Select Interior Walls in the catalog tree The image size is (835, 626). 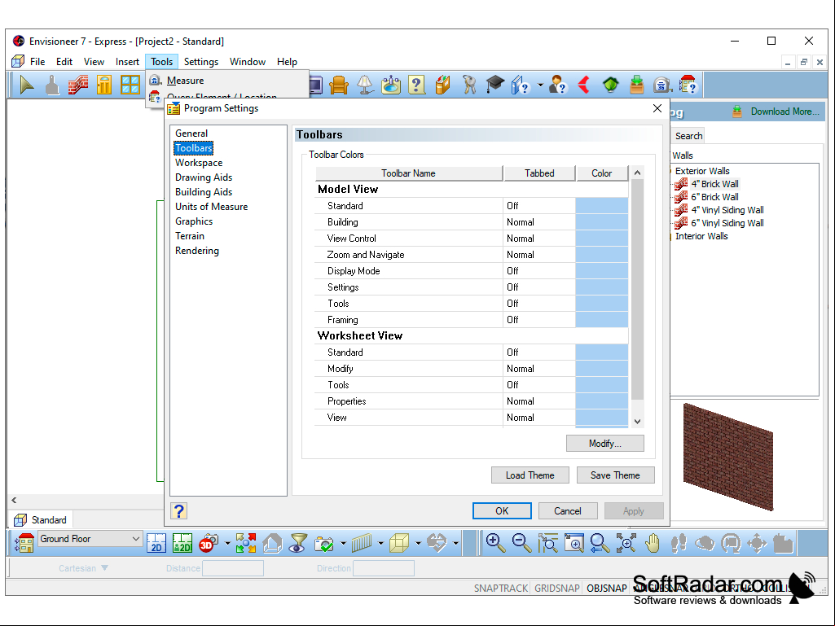701,236
